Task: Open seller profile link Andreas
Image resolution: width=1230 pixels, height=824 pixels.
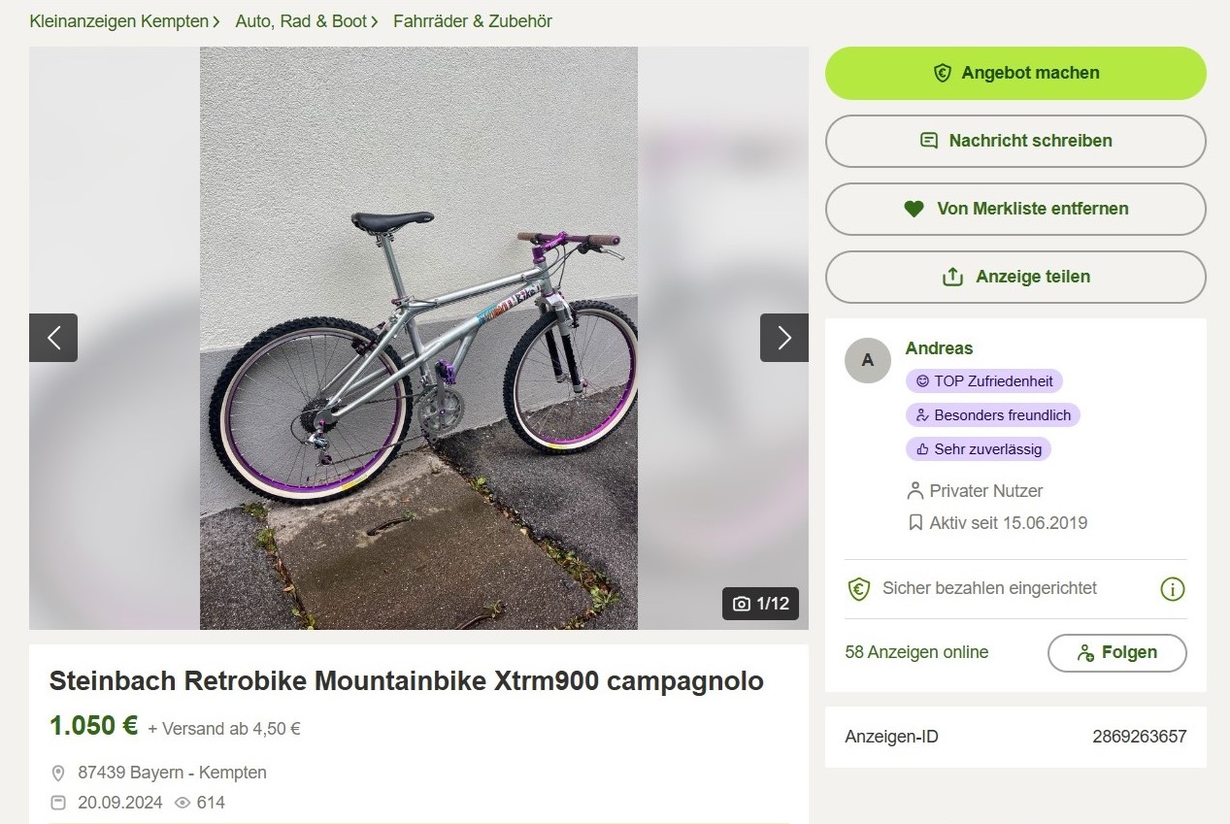Action: 939,348
